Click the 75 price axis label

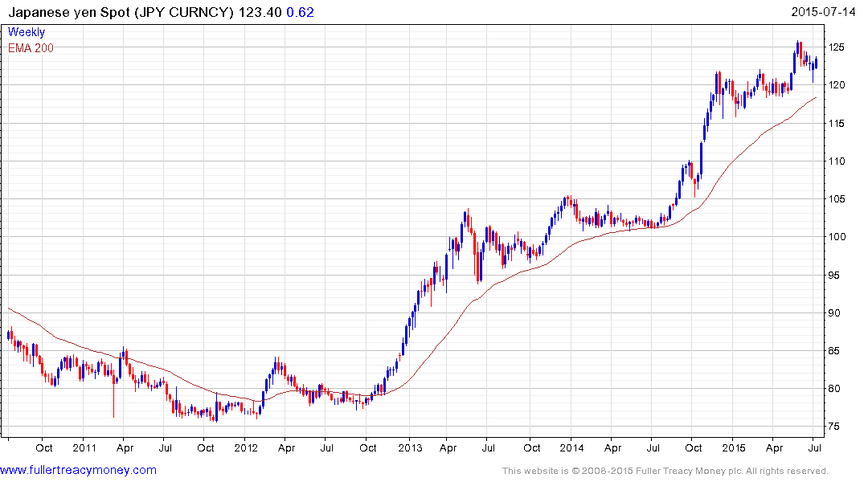835,427
